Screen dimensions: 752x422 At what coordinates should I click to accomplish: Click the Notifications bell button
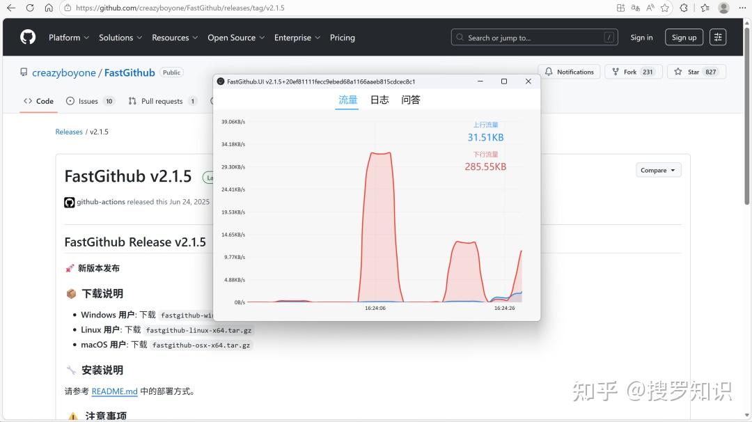point(570,72)
